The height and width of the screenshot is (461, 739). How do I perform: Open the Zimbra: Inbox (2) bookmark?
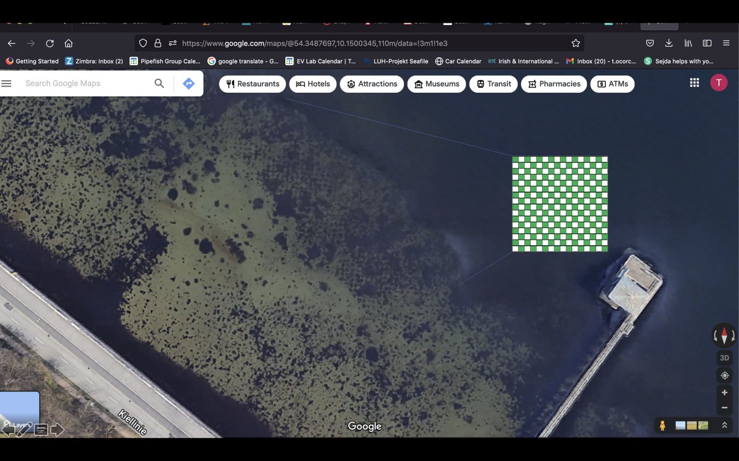(x=94, y=61)
